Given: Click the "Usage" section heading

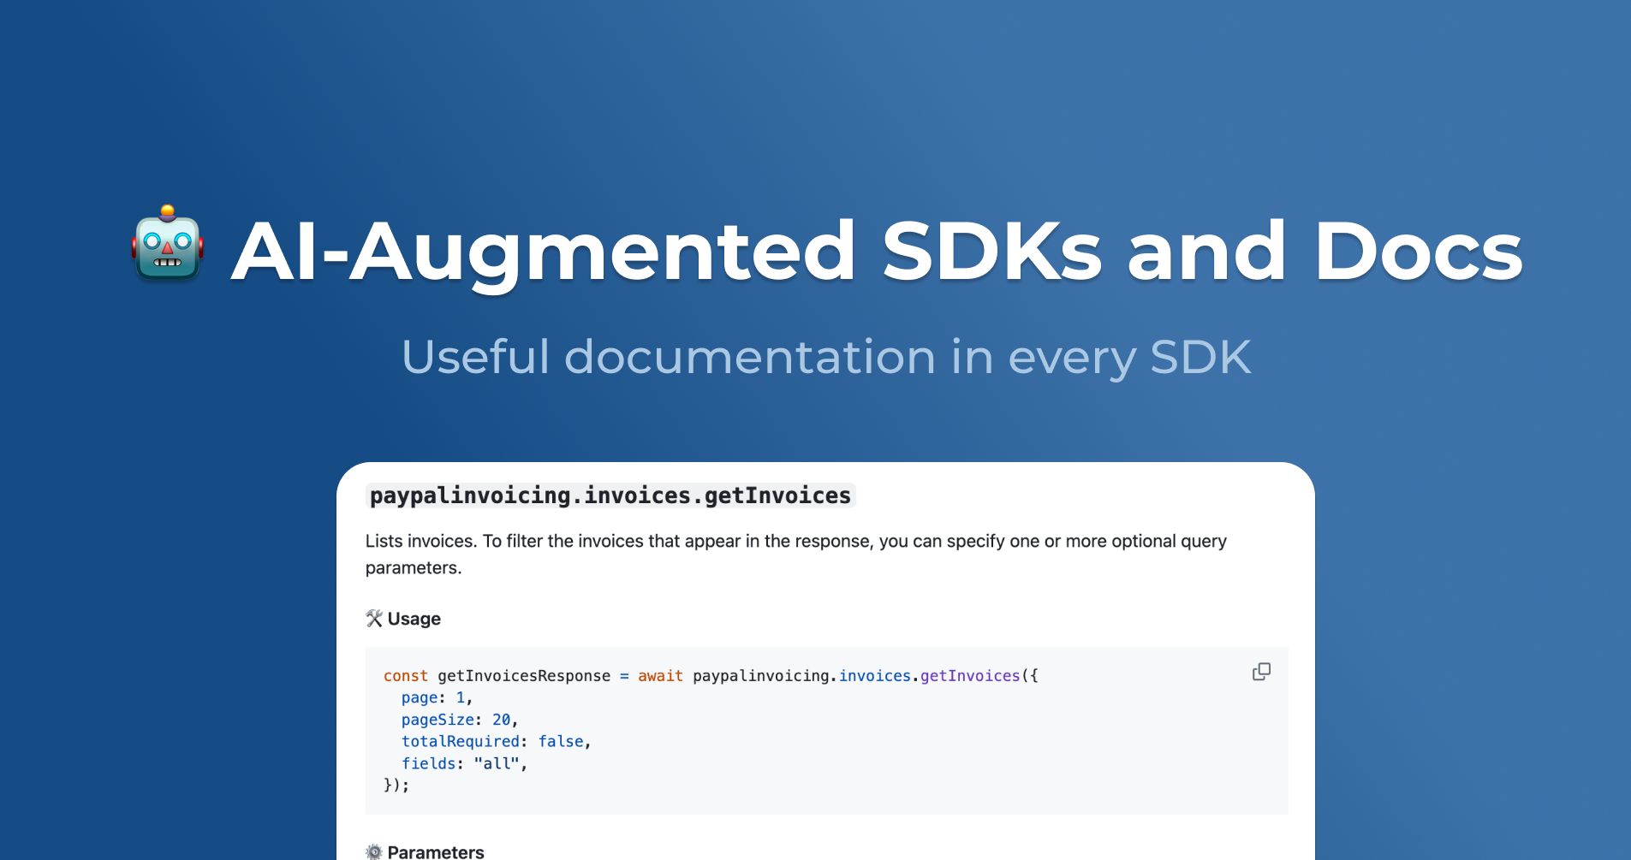Looking at the screenshot, I should coord(414,619).
